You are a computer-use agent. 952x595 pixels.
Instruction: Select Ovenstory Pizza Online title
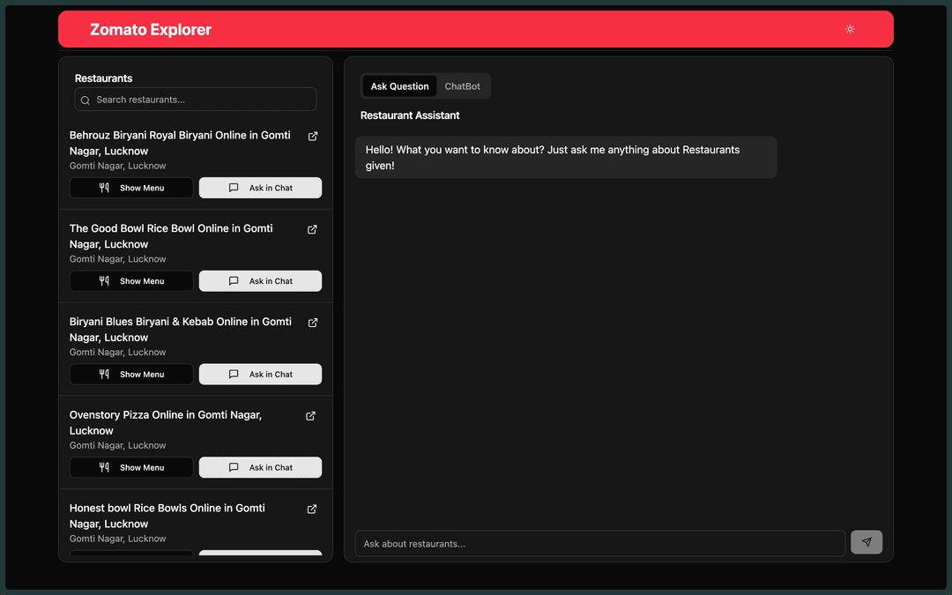tap(166, 422)
